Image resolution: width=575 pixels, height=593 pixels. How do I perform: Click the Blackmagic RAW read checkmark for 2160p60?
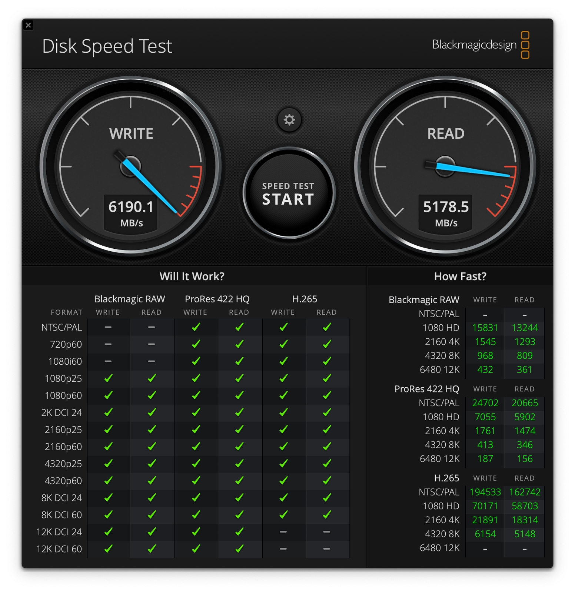(x=152, y=447)
